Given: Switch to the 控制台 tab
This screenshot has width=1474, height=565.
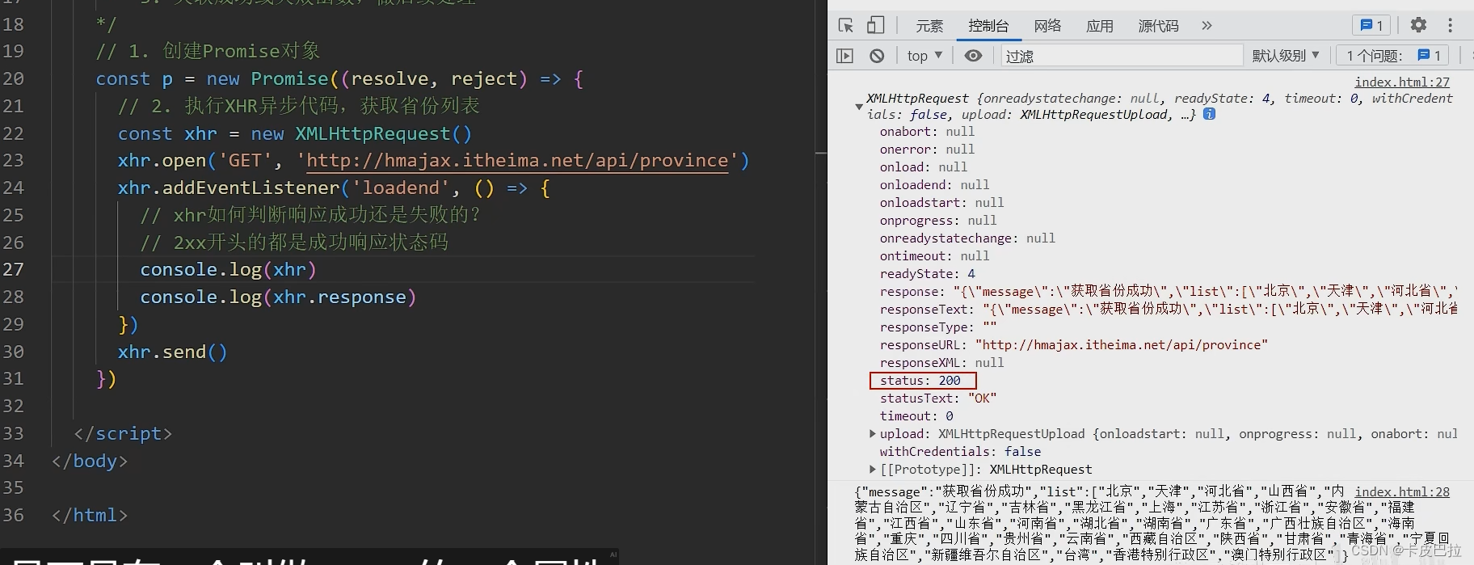Looking at the screenshot, I should click(988, 26).
